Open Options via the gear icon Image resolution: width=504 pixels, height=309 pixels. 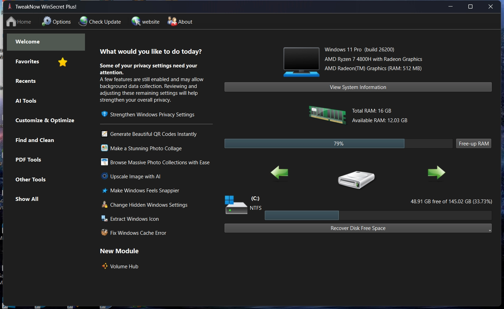coord(46,21)
